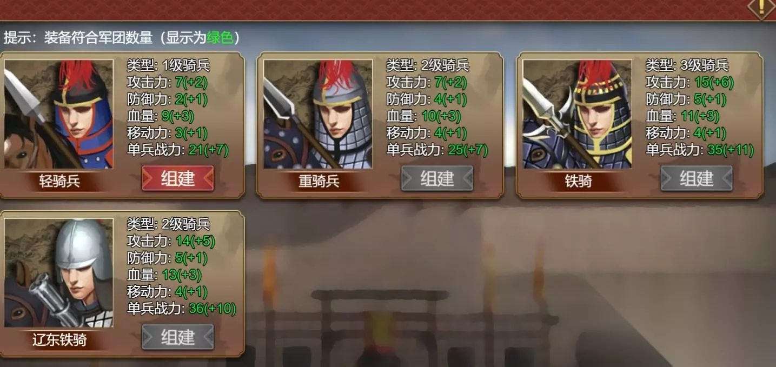
Task: Click the green 绿色 word in the hint
Action: point(220,37)
